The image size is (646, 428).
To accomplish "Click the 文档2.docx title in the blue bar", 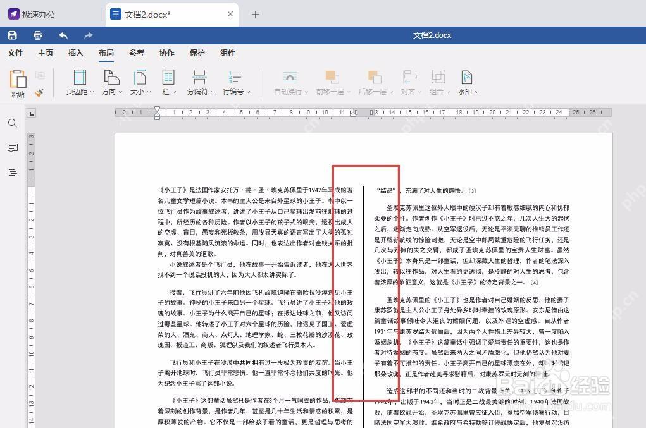I will coord(432,35).
